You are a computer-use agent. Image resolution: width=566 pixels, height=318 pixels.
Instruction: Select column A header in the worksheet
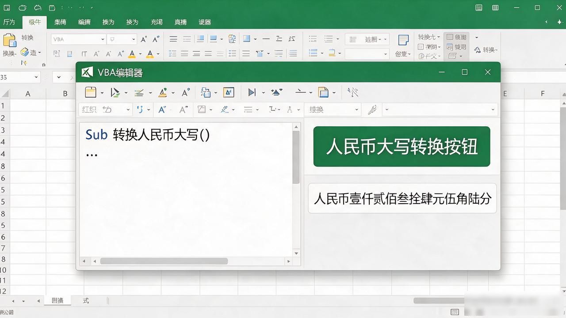[x=28, y=94]
